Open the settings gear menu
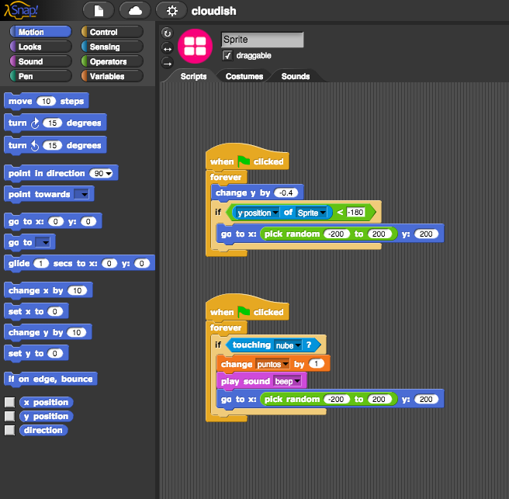This screenshot has height=499, width=509. [171, 11]
